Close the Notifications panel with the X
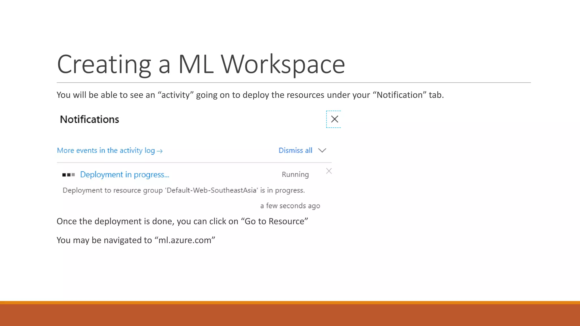The image size is (580, 326). tap(334, 119)
